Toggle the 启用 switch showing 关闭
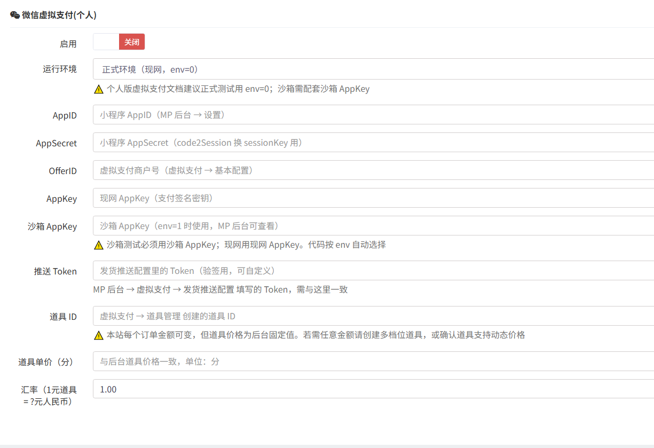The height and width of the screenshot is (448, 654). 119,42
